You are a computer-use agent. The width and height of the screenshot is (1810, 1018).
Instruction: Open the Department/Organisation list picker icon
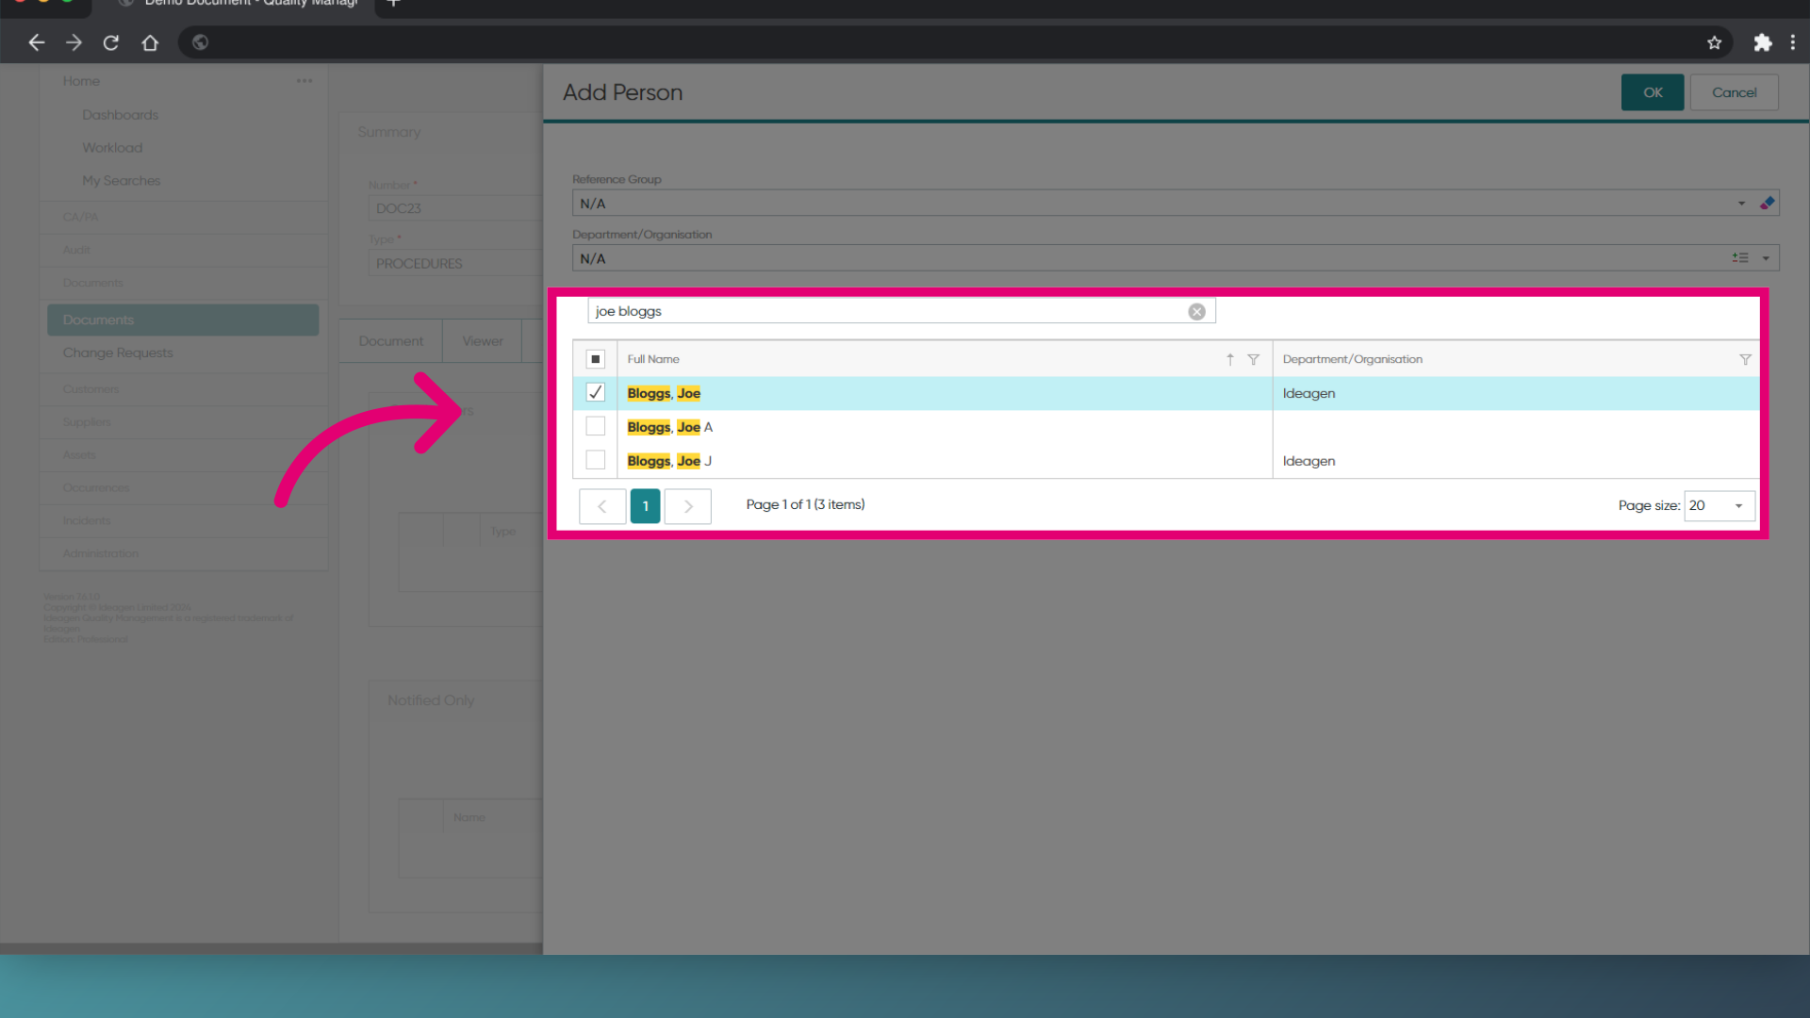point(1740,257)
